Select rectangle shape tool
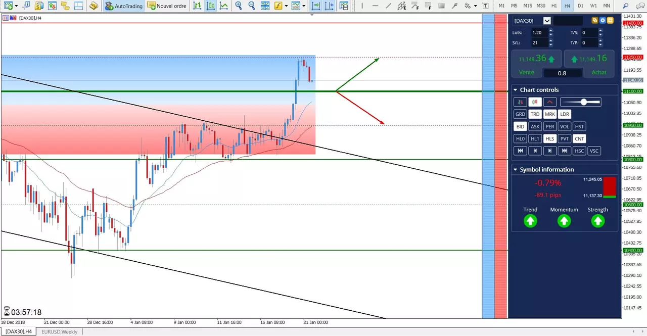Image resolution: width=647 pixels, height=336 pixels. tap(441, 6)
